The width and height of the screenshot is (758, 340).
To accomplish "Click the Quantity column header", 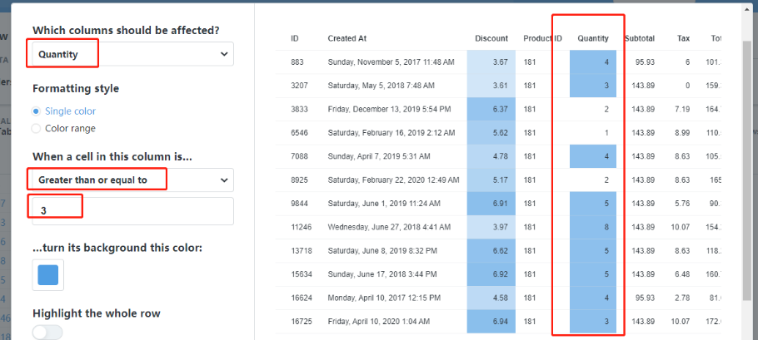I will click(593, 38).
